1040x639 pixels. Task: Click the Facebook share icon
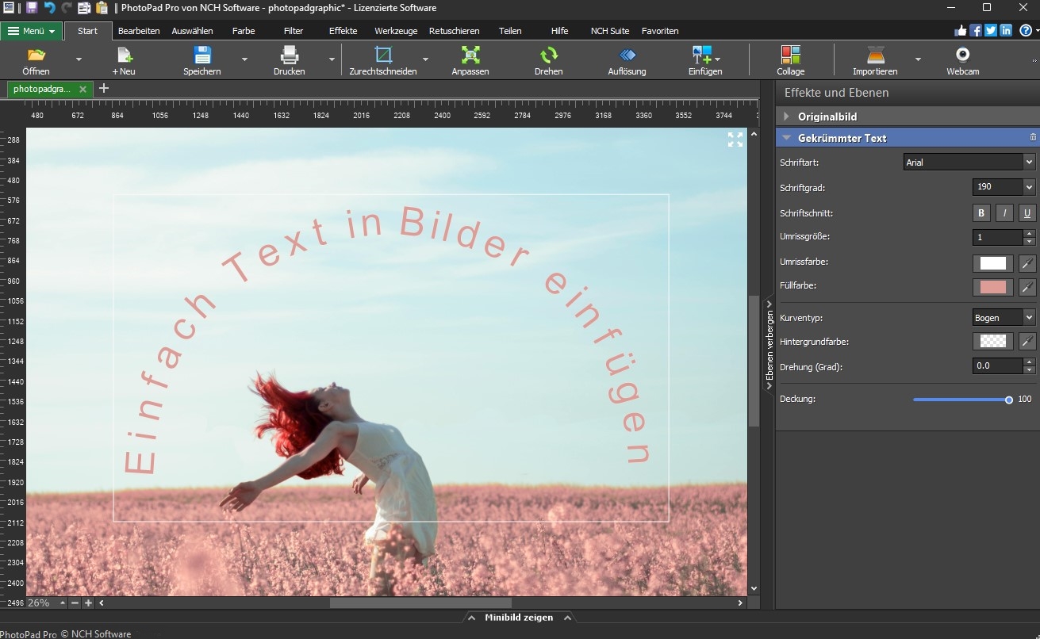coord(976,30)
